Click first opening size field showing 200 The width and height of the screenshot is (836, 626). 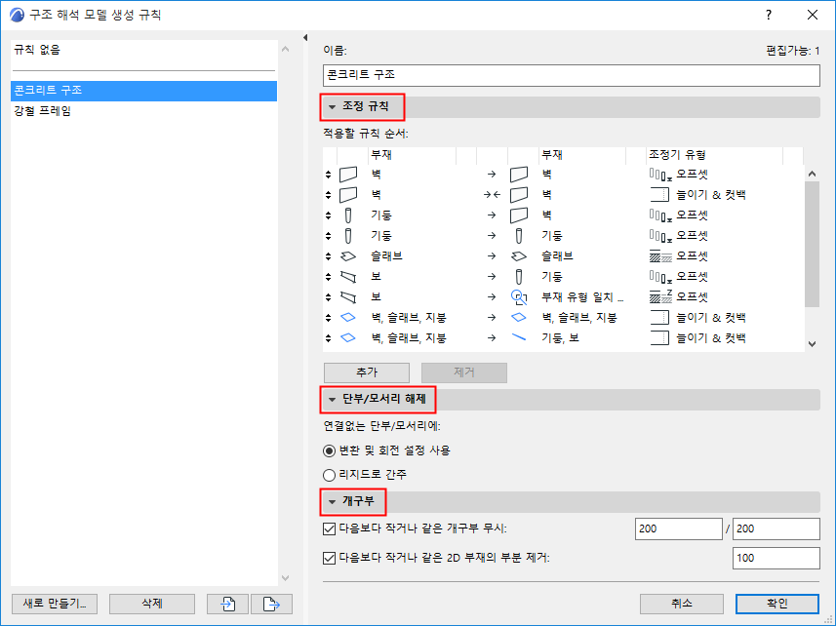point(679,529)
